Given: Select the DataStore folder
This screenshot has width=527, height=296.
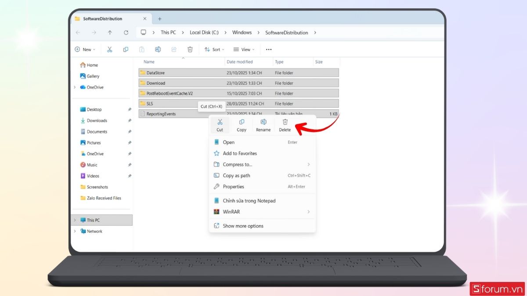Looking at the screenshot, I should click(x=239, y=73).
